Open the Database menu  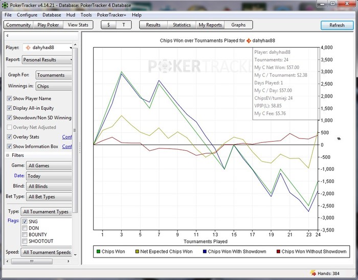(52, 15)
